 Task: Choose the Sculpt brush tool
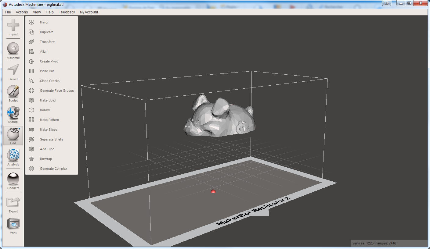pyautogui.click(x=13, y=91)
